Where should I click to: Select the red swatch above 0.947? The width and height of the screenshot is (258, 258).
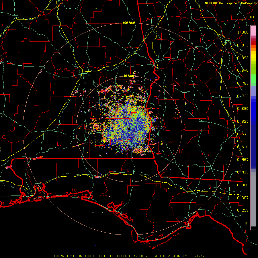[253, 43]
